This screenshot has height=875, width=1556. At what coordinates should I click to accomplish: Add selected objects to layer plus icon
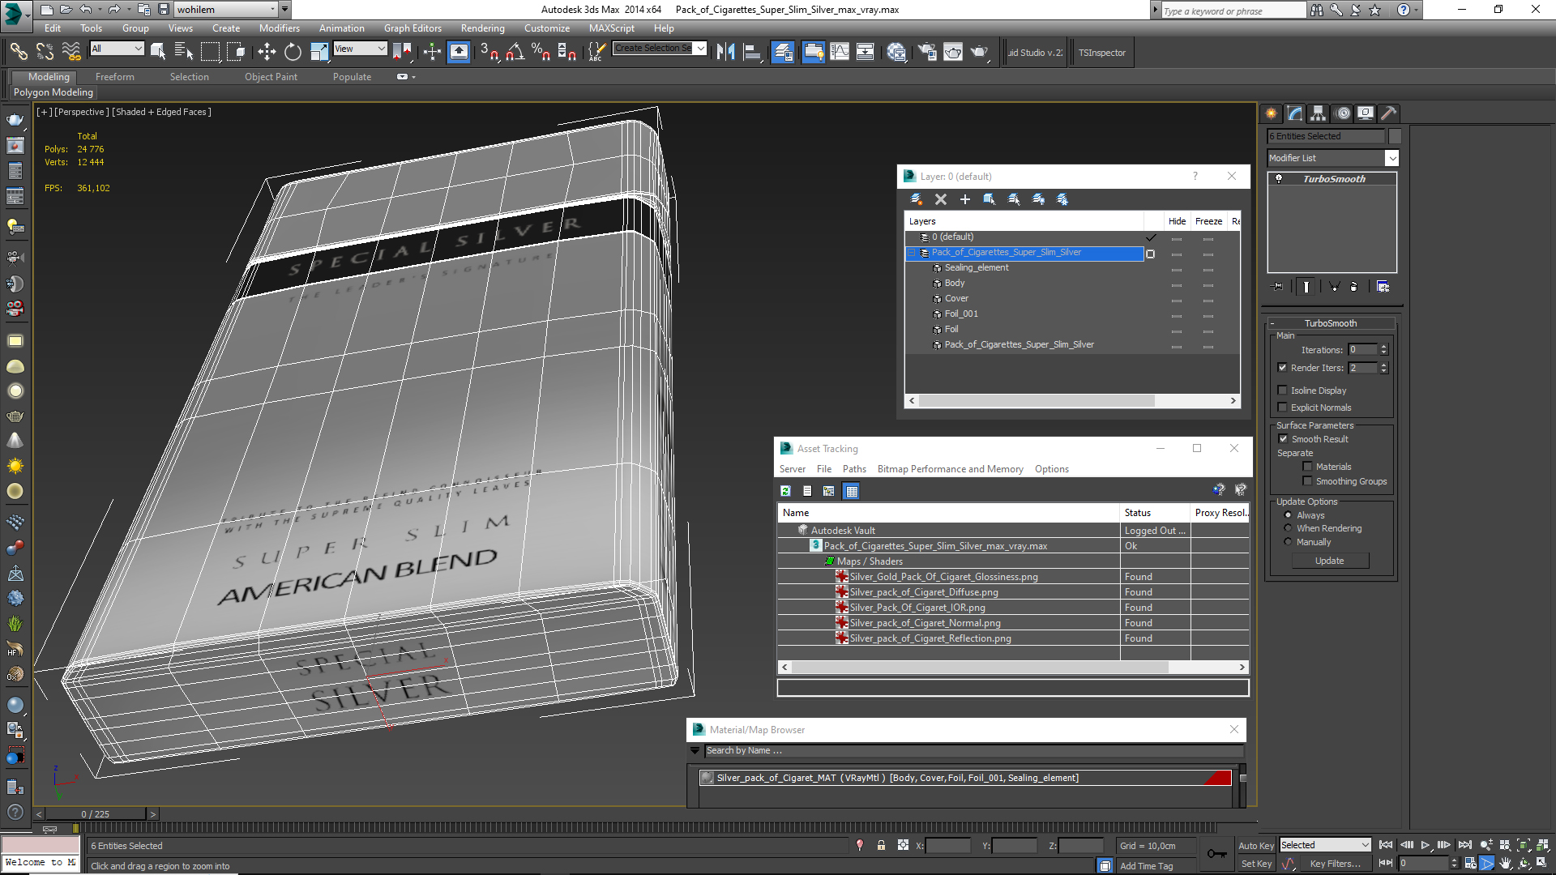point(965,199)
